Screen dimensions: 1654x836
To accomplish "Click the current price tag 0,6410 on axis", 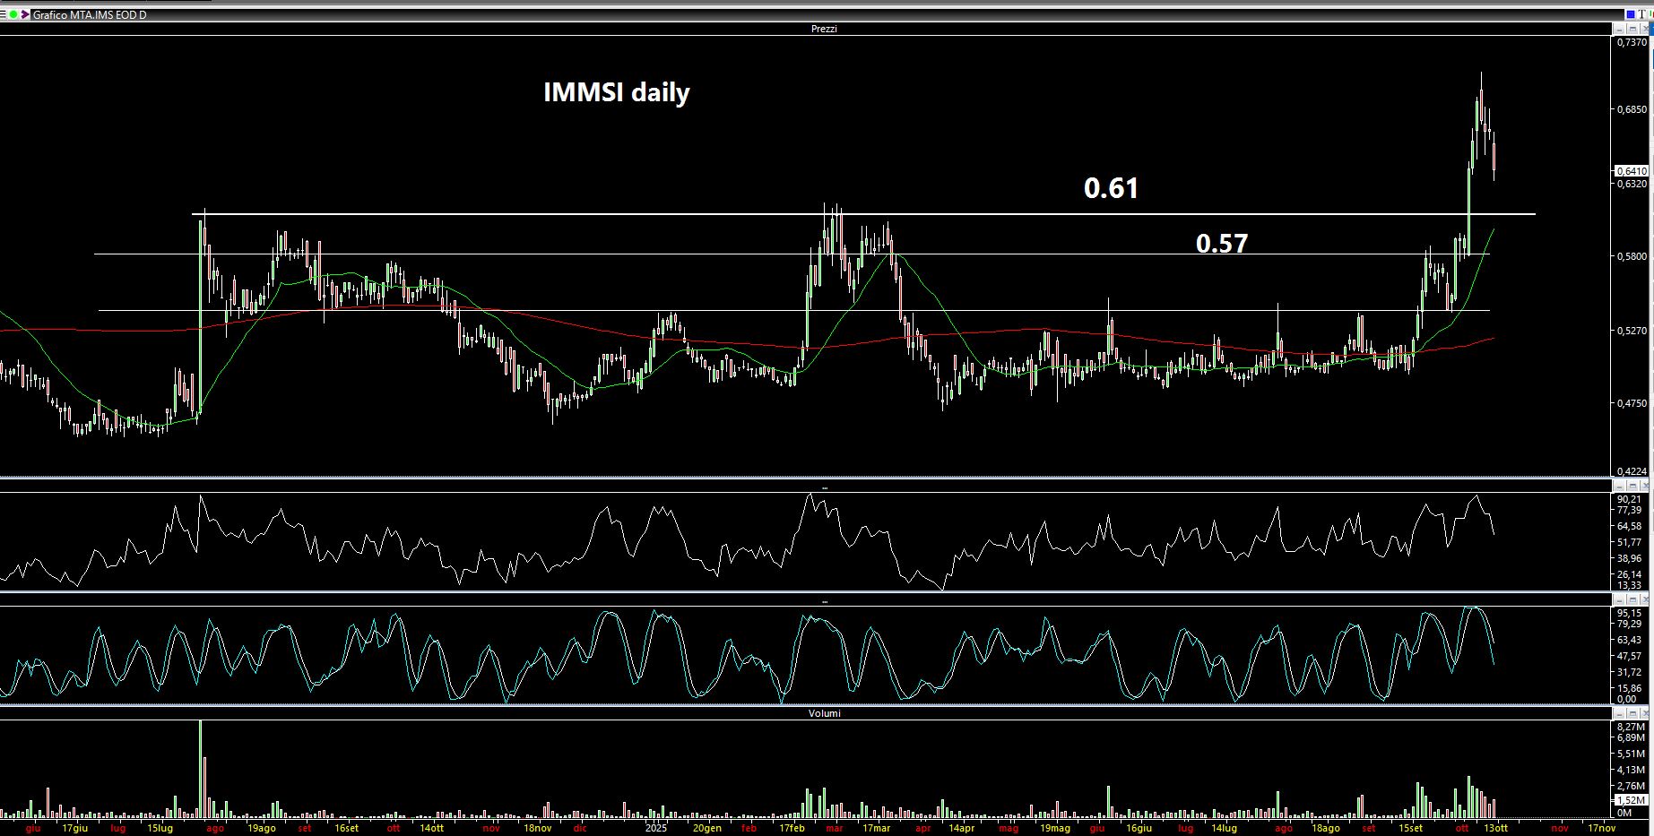I will (x=1632, y=170).
